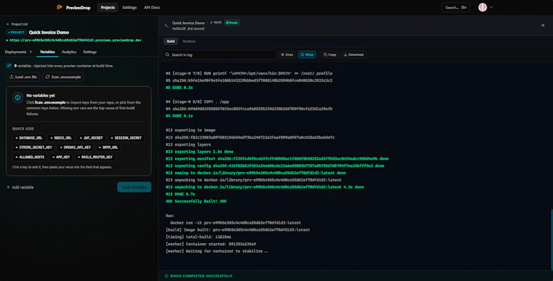Click the log panel vertical scrollbar
Image resolution: width=553 pixels, height=281 pixels.
[552, 240]
